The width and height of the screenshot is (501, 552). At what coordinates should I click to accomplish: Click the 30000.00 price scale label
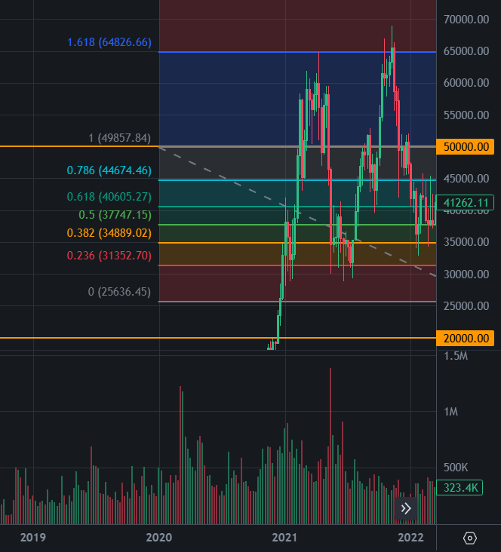(x=466, y=274)
